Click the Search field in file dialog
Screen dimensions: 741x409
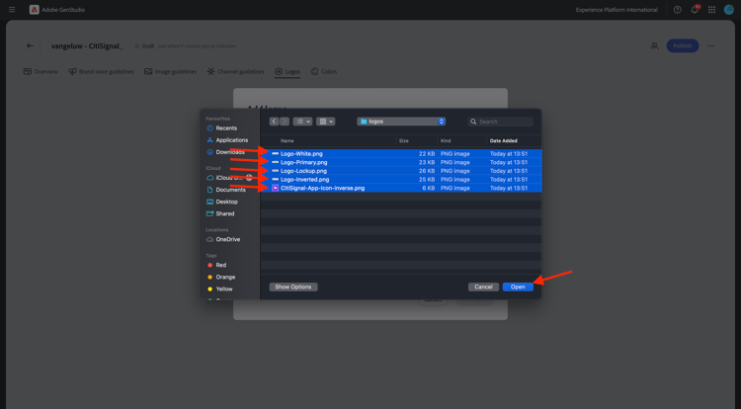(x=501, y=122)
